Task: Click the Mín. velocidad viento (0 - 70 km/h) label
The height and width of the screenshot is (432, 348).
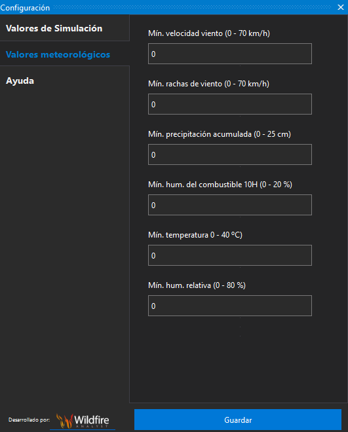Action: [209, 33]
